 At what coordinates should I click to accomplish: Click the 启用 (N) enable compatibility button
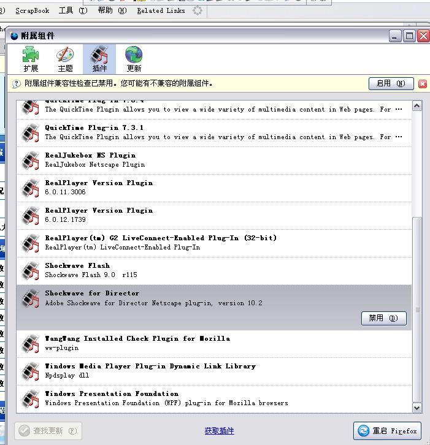[x=391, y=84]
